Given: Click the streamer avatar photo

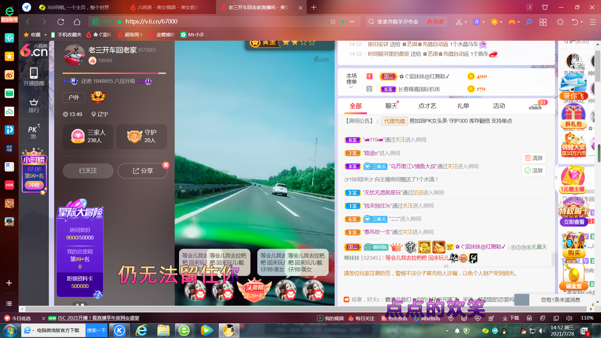Looking at the screenshot, I should 74,54.
